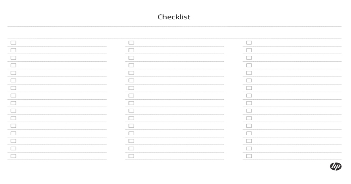This screenshot has width=351, height=184.
Task: Check the second checkbox in middle column
Action: [x=131, y=50]
